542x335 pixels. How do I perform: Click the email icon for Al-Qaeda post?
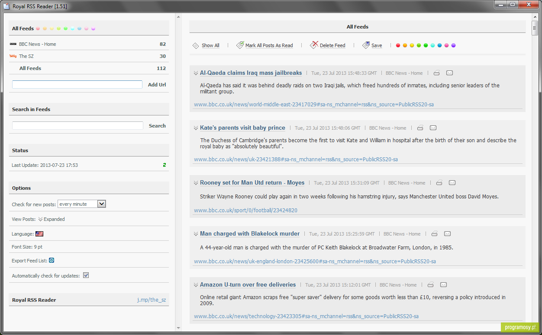(x=449, y=73)
